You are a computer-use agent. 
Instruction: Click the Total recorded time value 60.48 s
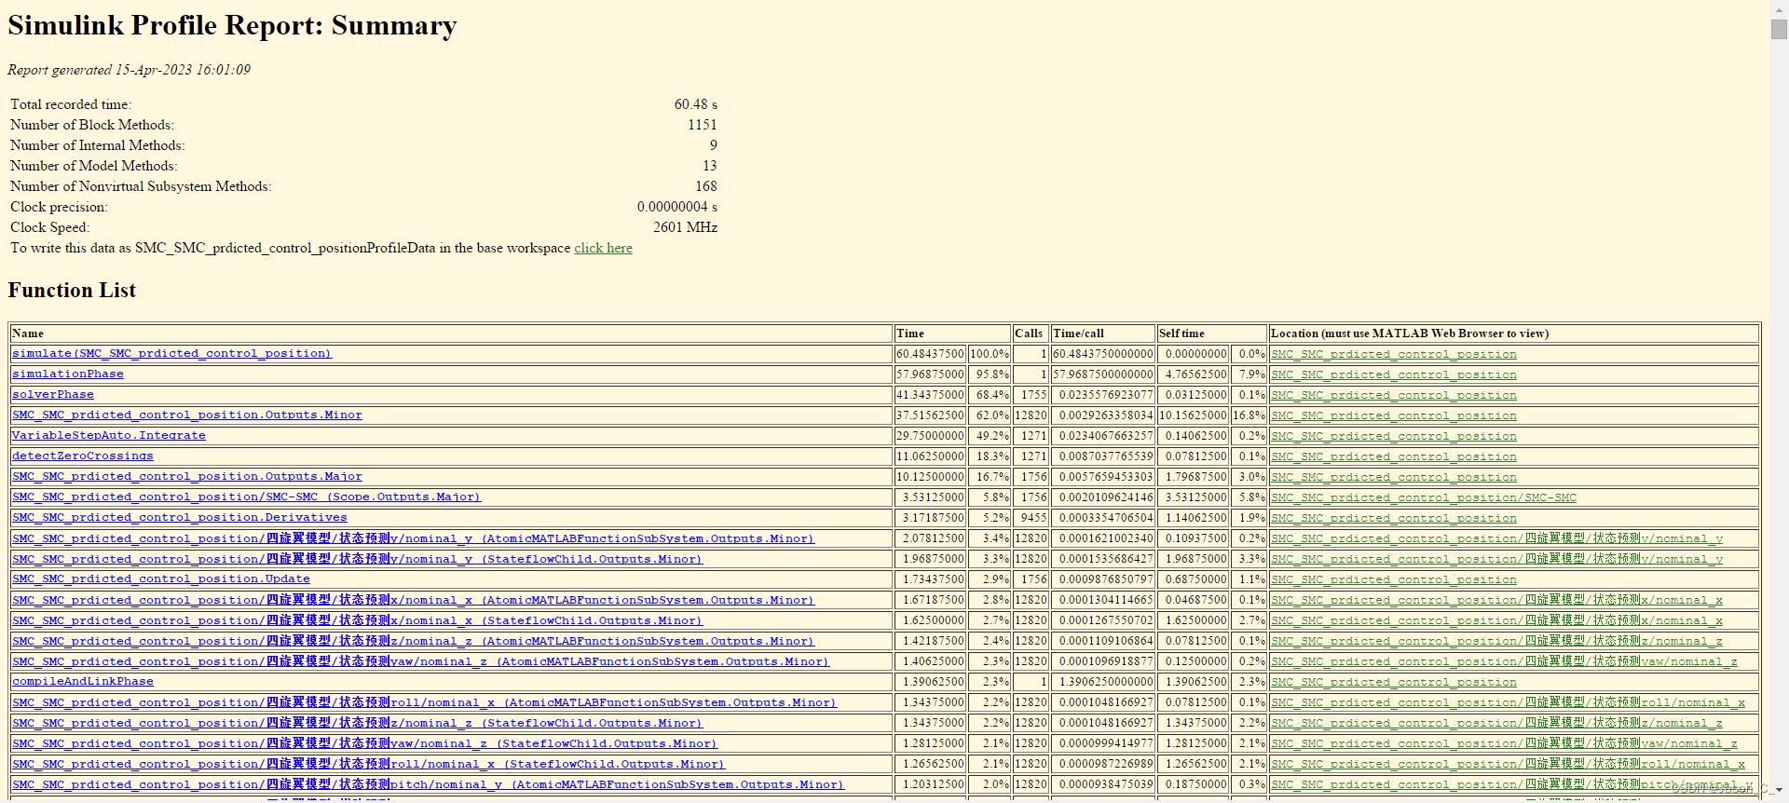point(696,104)
